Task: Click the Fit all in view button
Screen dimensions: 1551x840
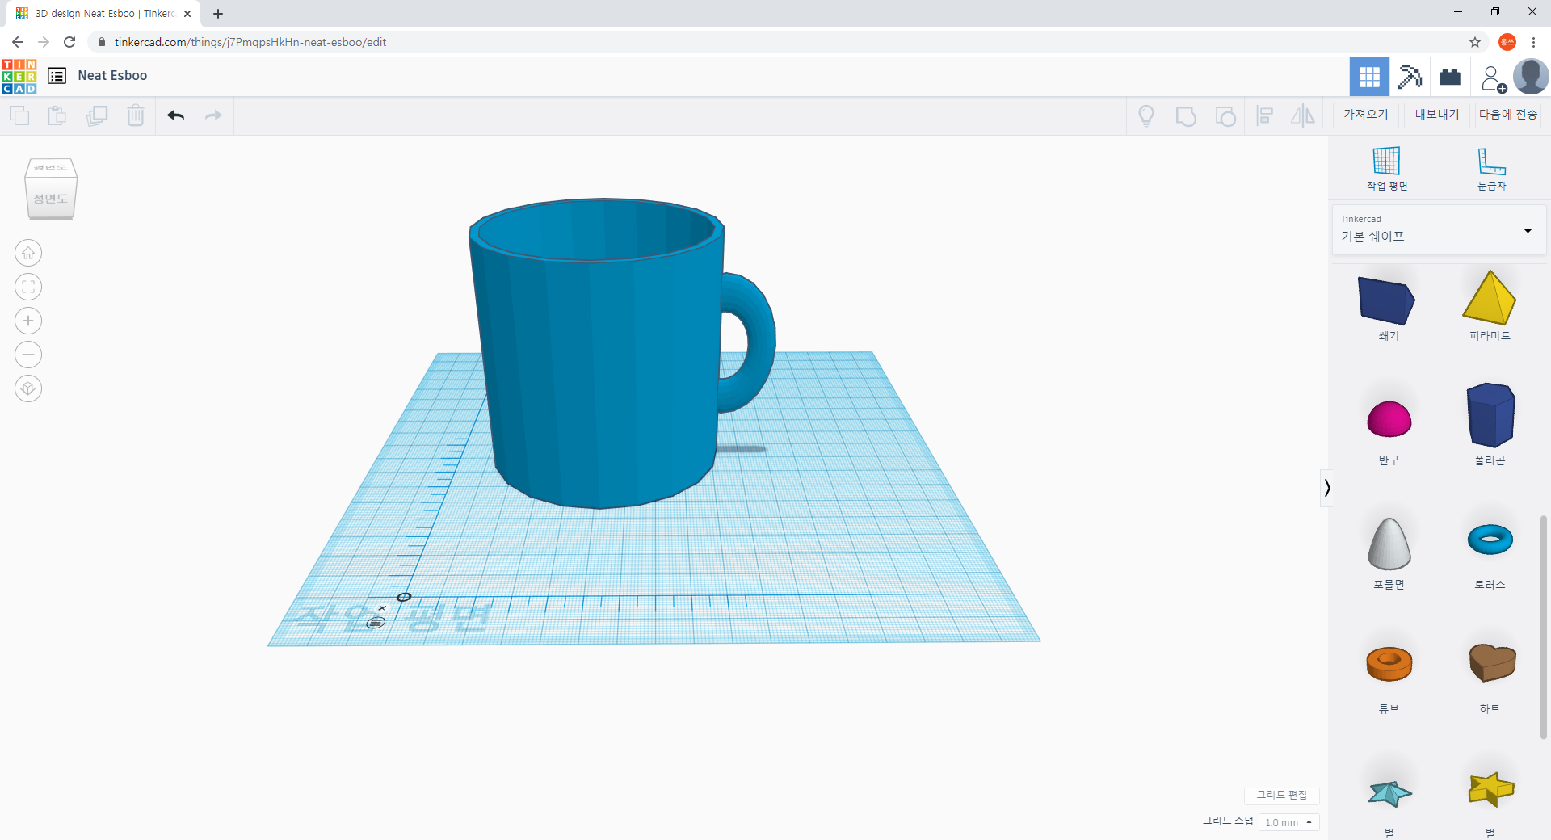Action: 28,287
